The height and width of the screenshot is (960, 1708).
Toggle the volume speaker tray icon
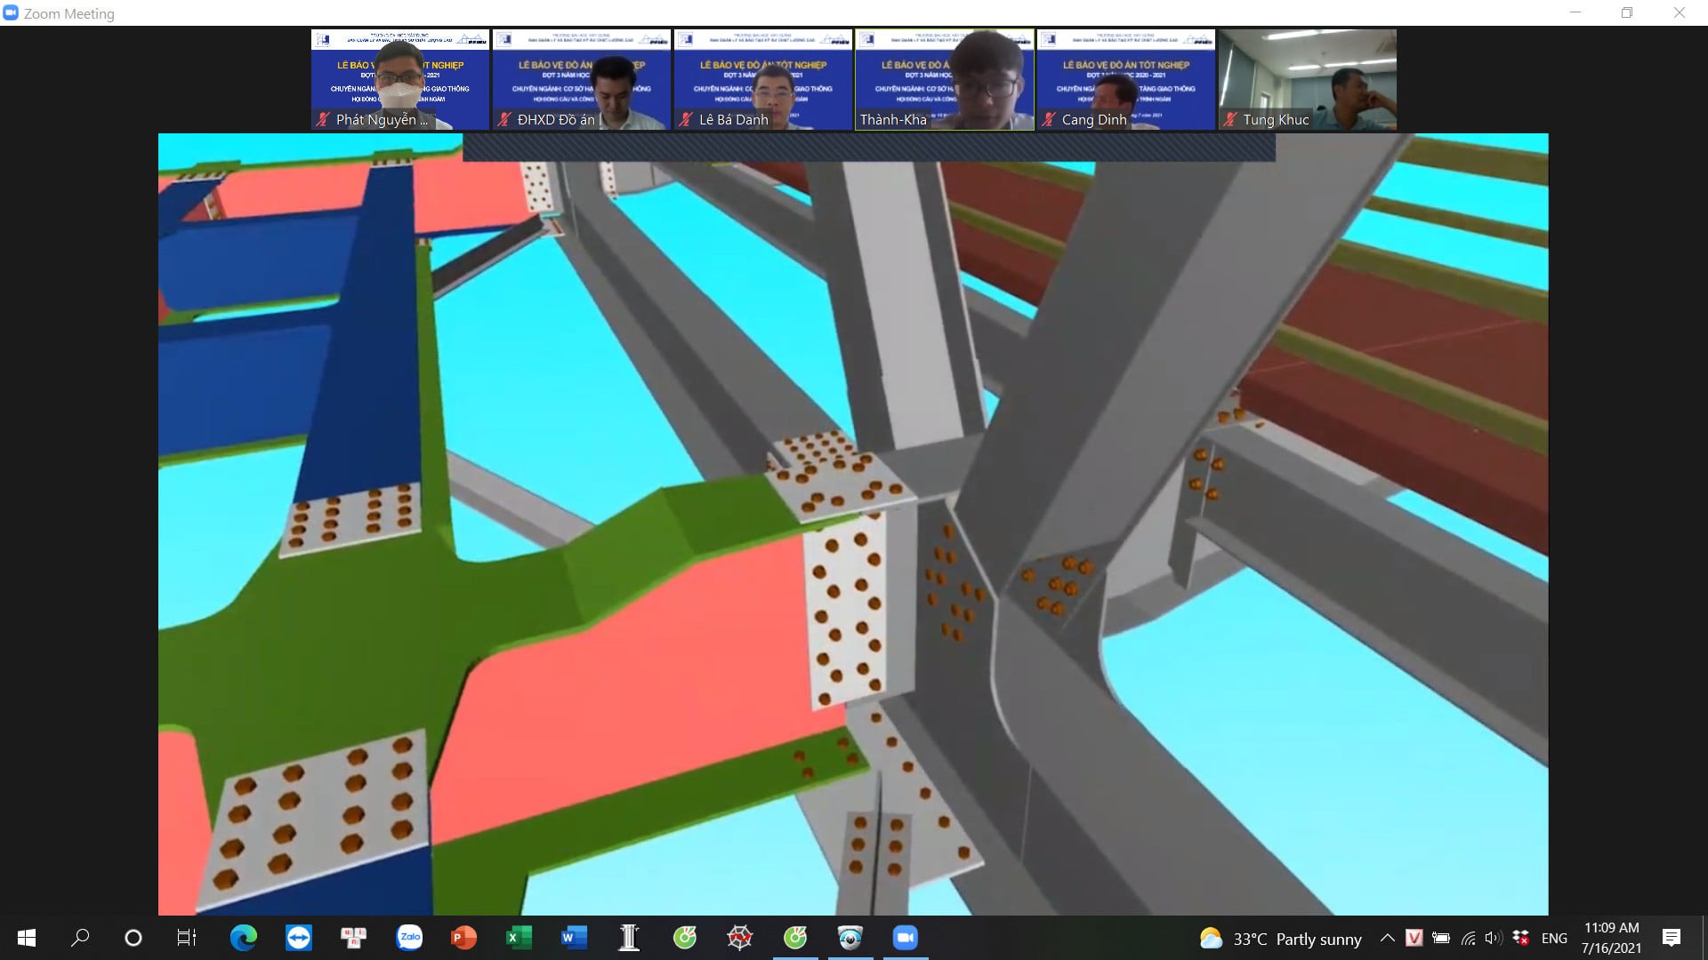[x=1493, y=938]
